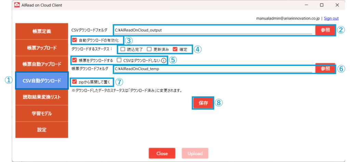Click the 保存 button
350x162 pixels.
tap(203, 103)
